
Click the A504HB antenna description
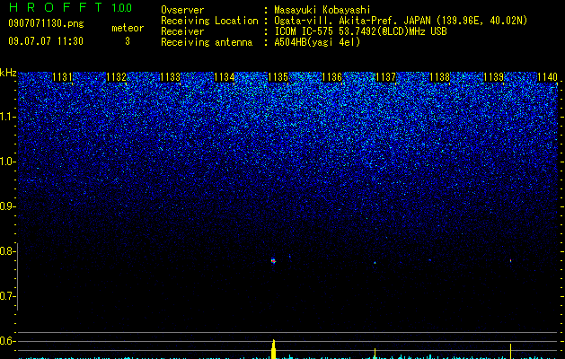point(317,42)
